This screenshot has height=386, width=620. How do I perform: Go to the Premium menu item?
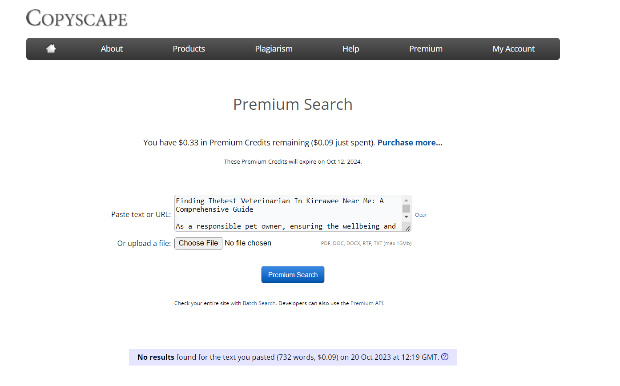tap(426, 49)
